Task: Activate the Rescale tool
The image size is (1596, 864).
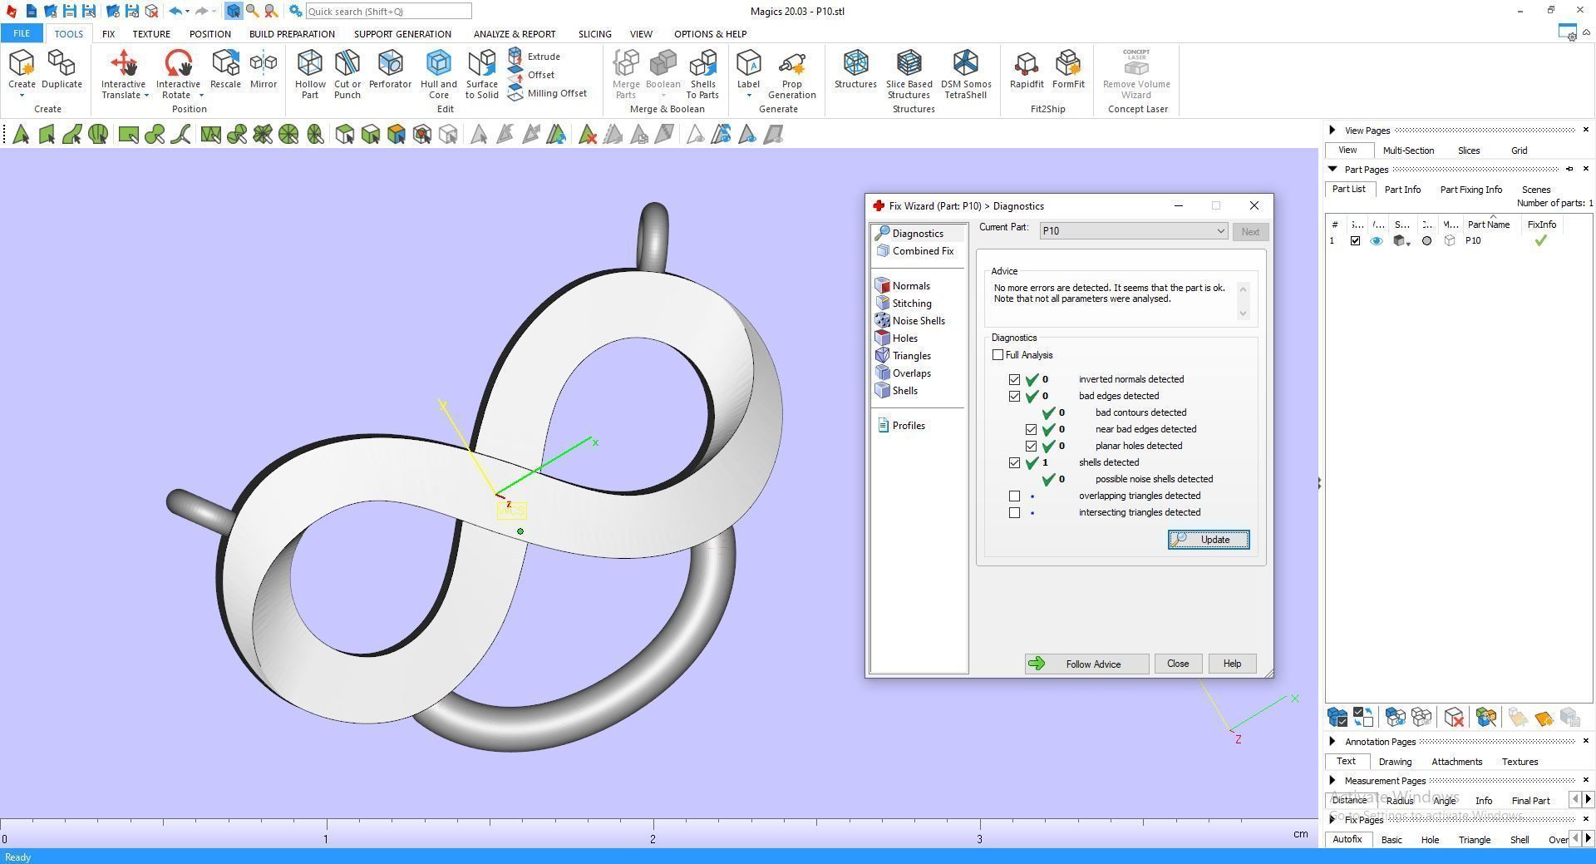Action: coord(225,70)
